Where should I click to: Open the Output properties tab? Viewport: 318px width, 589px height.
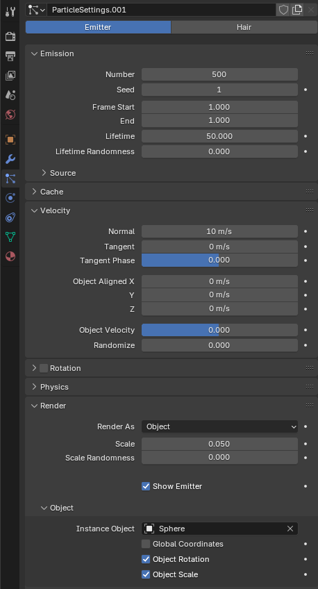tap(10, 56)
